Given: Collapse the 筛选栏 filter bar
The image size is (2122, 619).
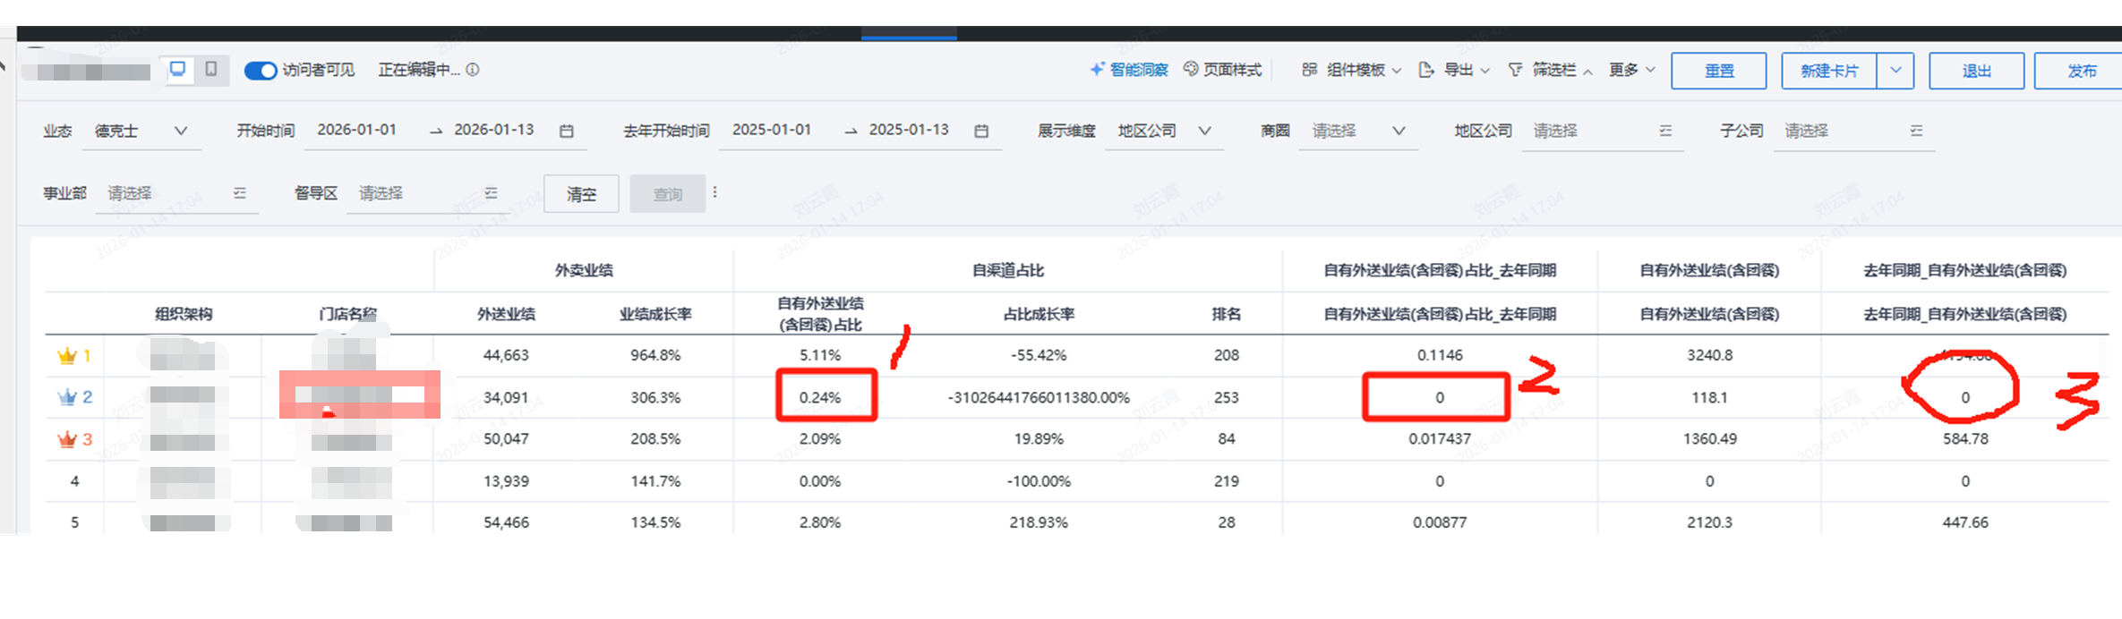Looking at the screenshot, I should click(x=1550, y=70).
